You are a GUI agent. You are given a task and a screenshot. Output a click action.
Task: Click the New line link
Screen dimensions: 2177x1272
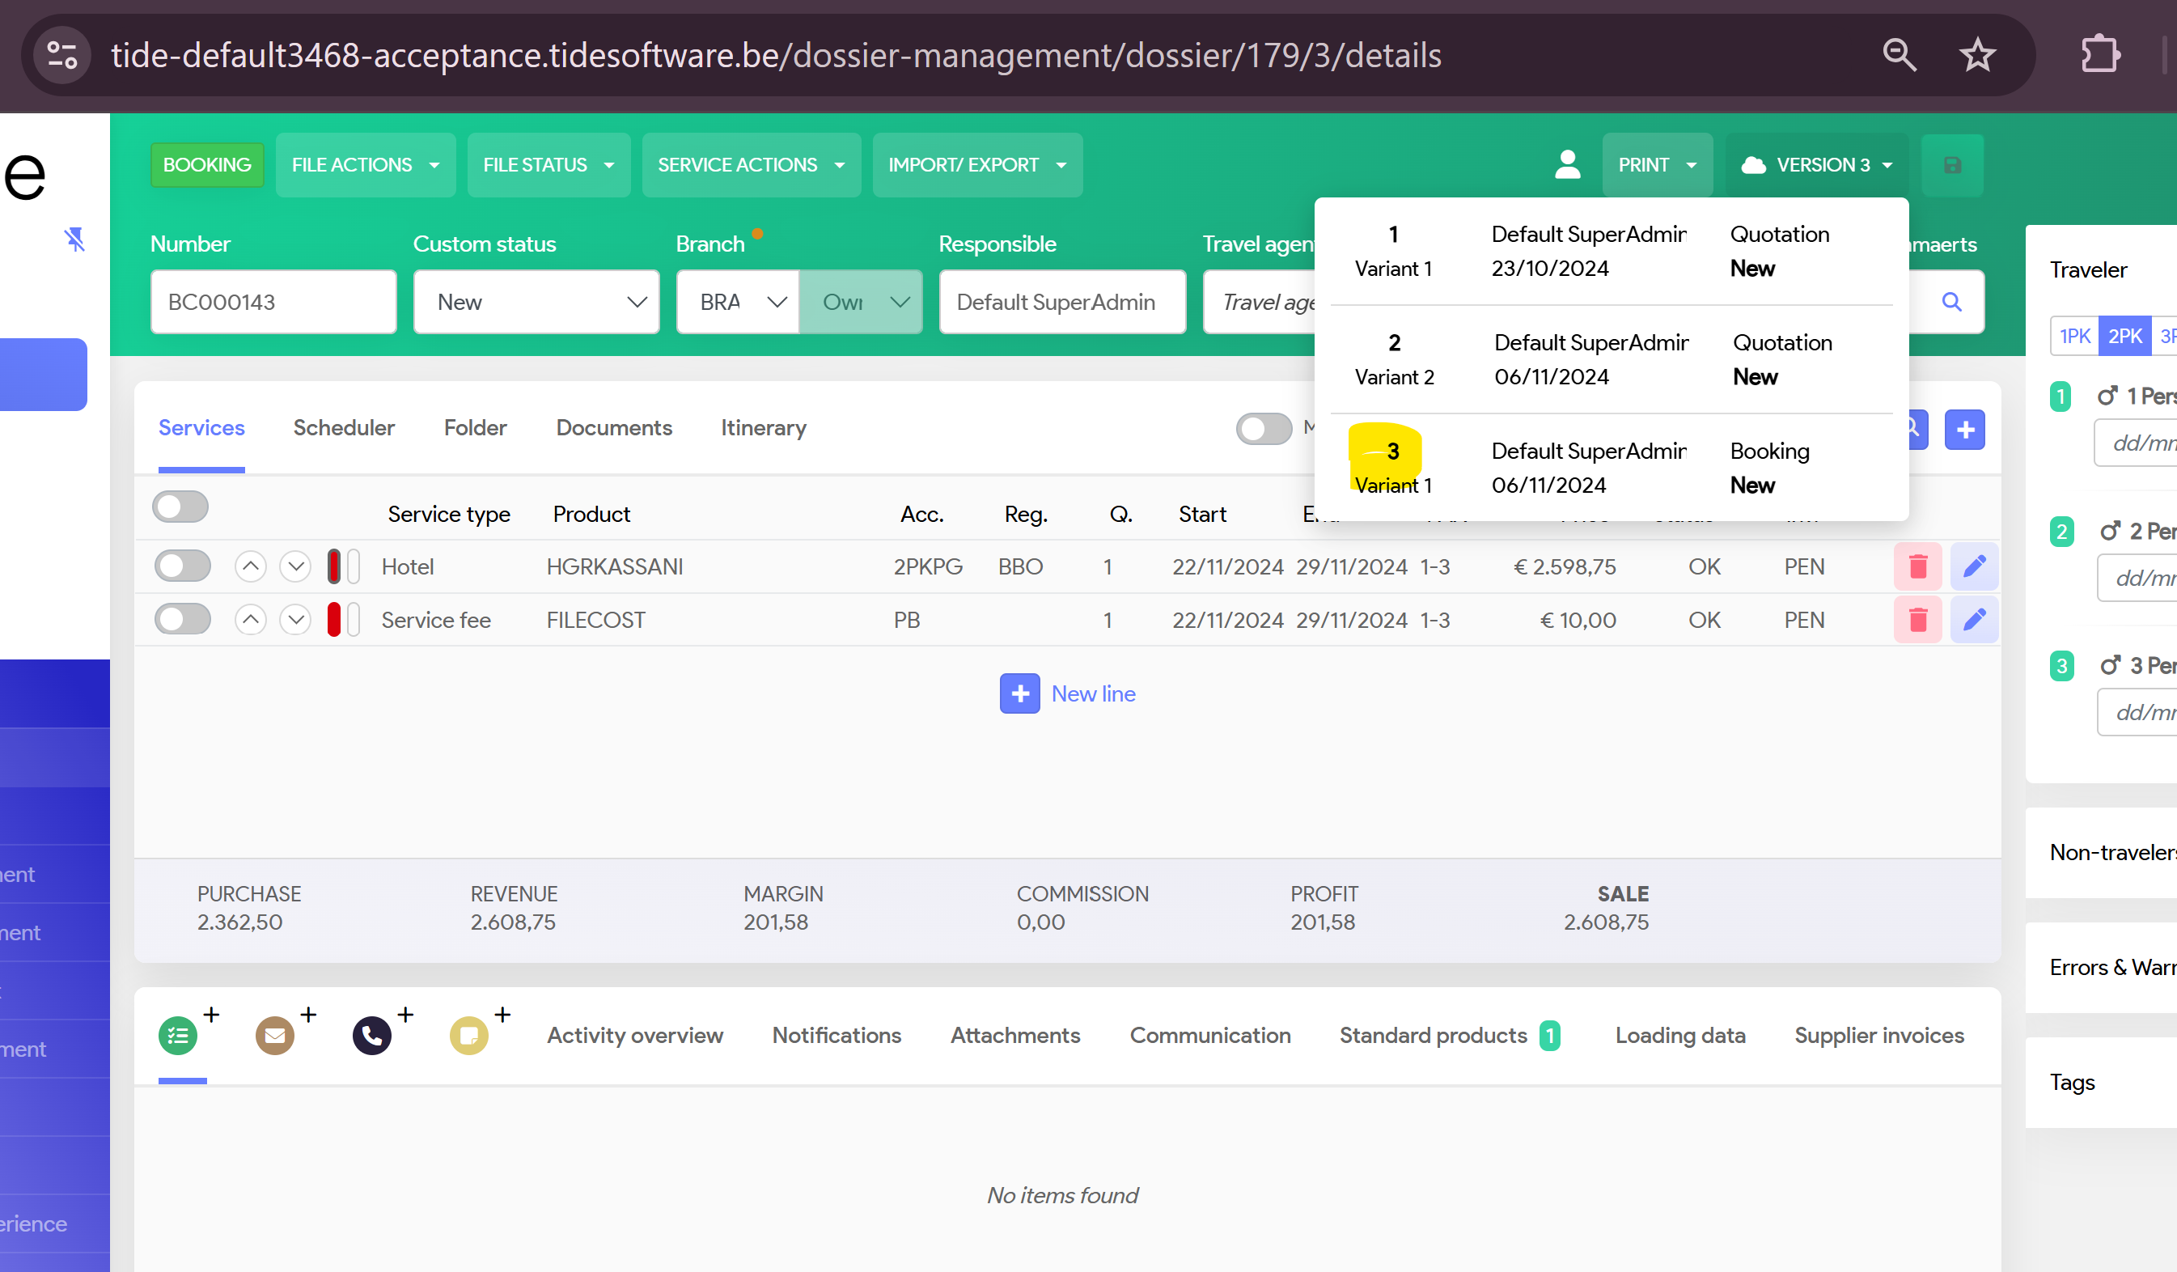tap(1092, 694)
